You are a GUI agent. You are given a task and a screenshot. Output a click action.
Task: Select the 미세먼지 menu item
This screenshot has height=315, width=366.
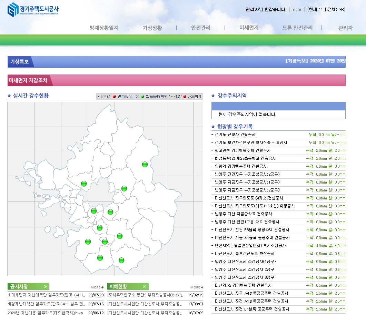(x=249, y=28)
